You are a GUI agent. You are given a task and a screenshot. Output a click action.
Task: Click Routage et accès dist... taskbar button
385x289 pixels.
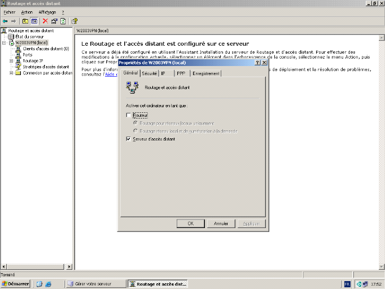(x=158, y=284)
